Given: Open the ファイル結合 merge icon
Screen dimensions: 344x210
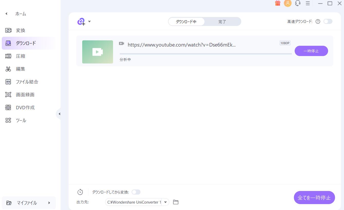Looking at the screenshot, I should pyautogui.click(x=8, y=82).
